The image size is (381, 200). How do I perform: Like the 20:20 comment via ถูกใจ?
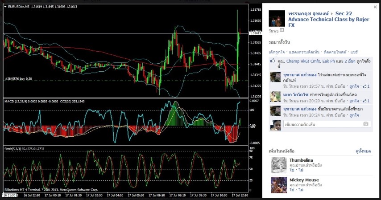tap(354, 101)
